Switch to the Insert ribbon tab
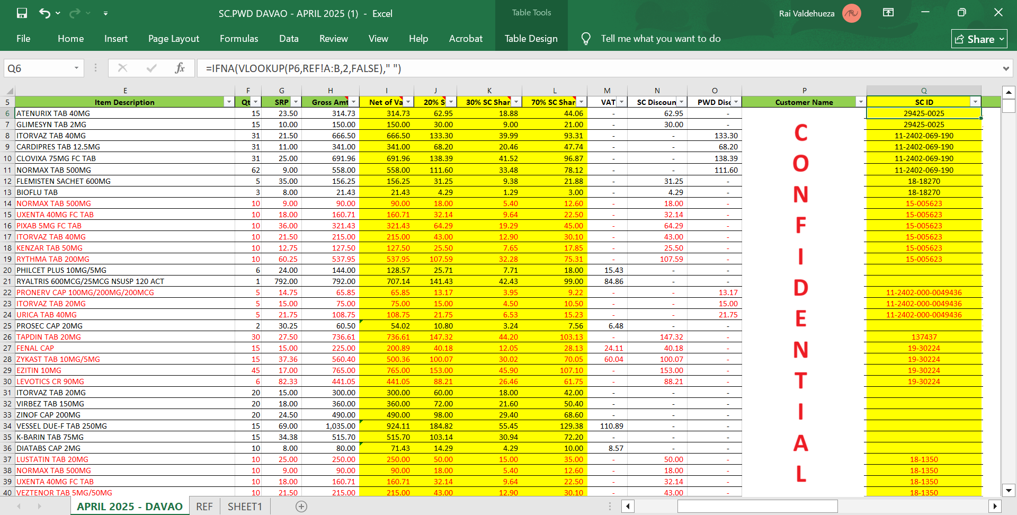Image resolution: width=1017 pixels, height=515 pixels. (x=116, y=39)
